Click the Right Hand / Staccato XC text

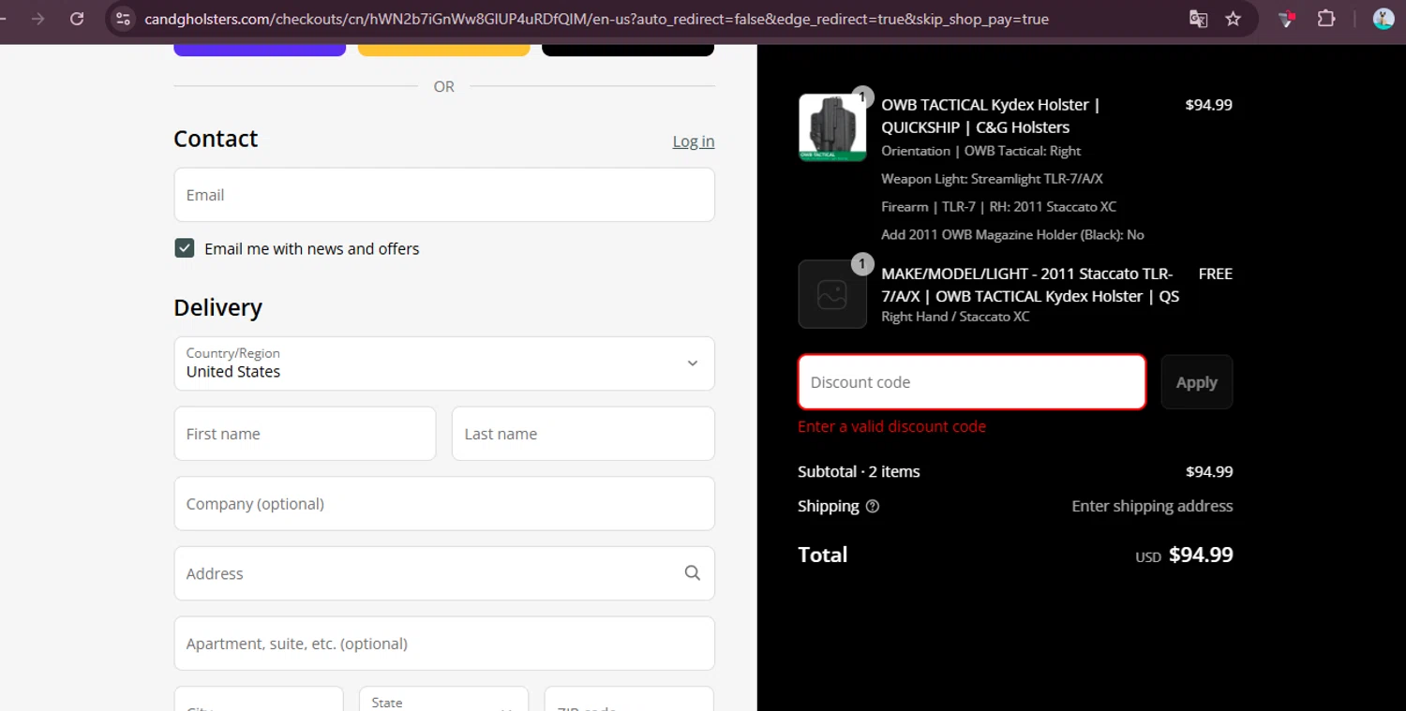click(x=955, y=317)
